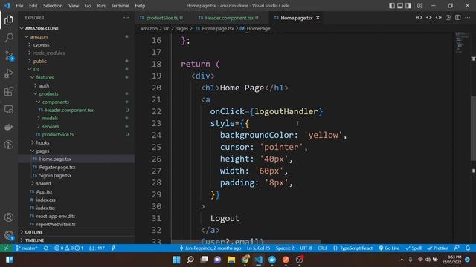This screenshot has width=476, height=267.
Task: Change language mode TypeScript React
Action: [353, 248]
